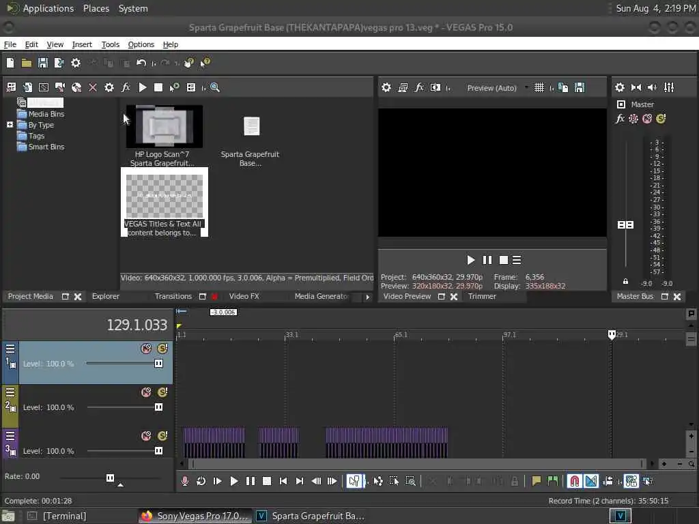Toggle Downmix Output on Master Bus
Screen dimensions: 699x524
(x=636, y=87)
